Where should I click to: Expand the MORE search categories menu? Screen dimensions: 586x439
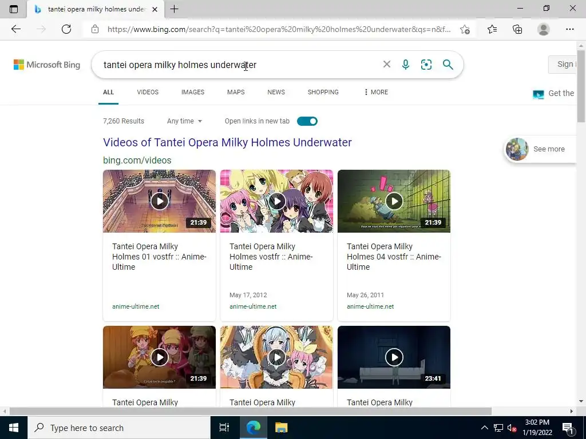376,92
